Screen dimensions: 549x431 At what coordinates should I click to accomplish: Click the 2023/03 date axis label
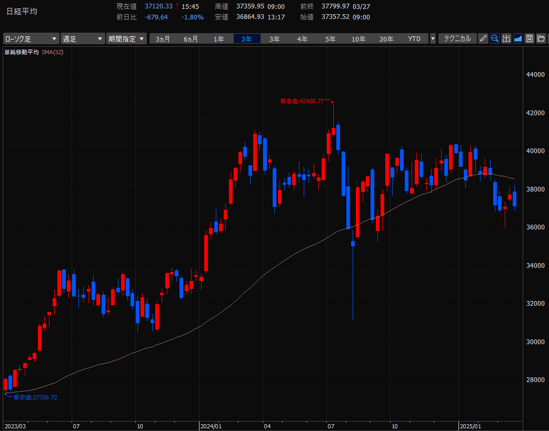15,426
